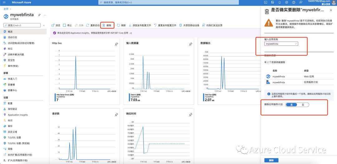The width and height of the screenshot is (337, 164).
Task: Select 是 for delete app service plan
Action: point(291,105)
